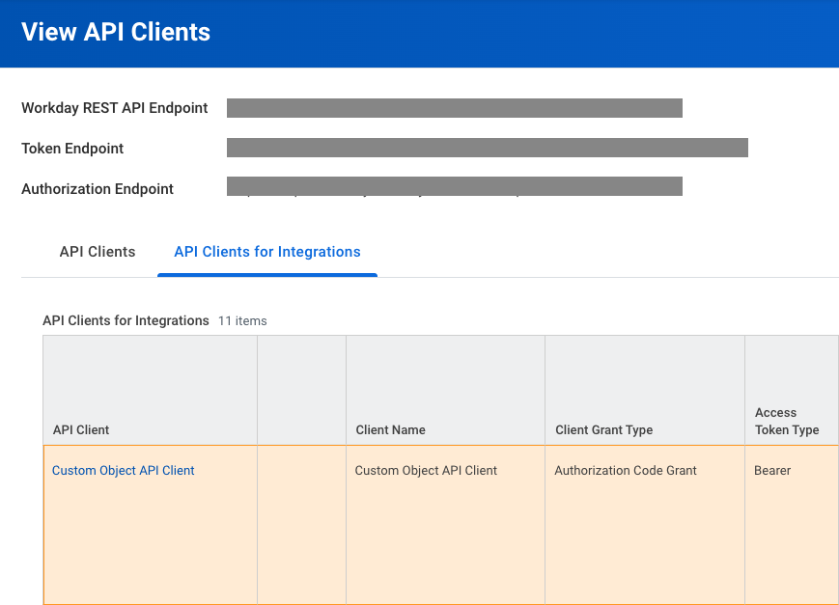
Task: Click the unlabeled second column header
Action: pos(302,391)
